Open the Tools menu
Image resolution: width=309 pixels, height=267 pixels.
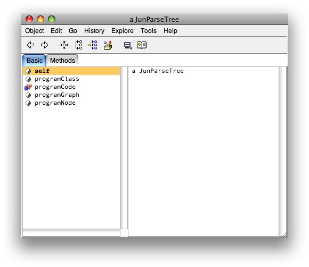pos(149,31)
